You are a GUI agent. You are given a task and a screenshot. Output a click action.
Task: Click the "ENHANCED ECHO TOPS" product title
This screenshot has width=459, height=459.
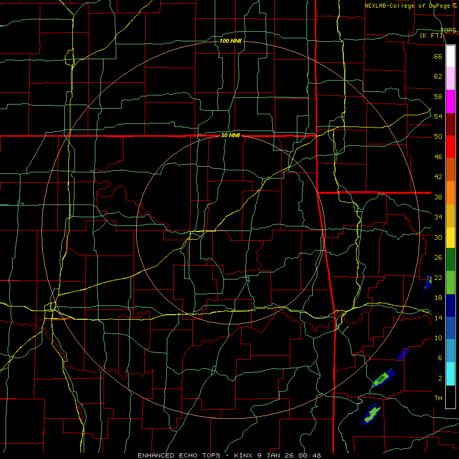point(178,455)
